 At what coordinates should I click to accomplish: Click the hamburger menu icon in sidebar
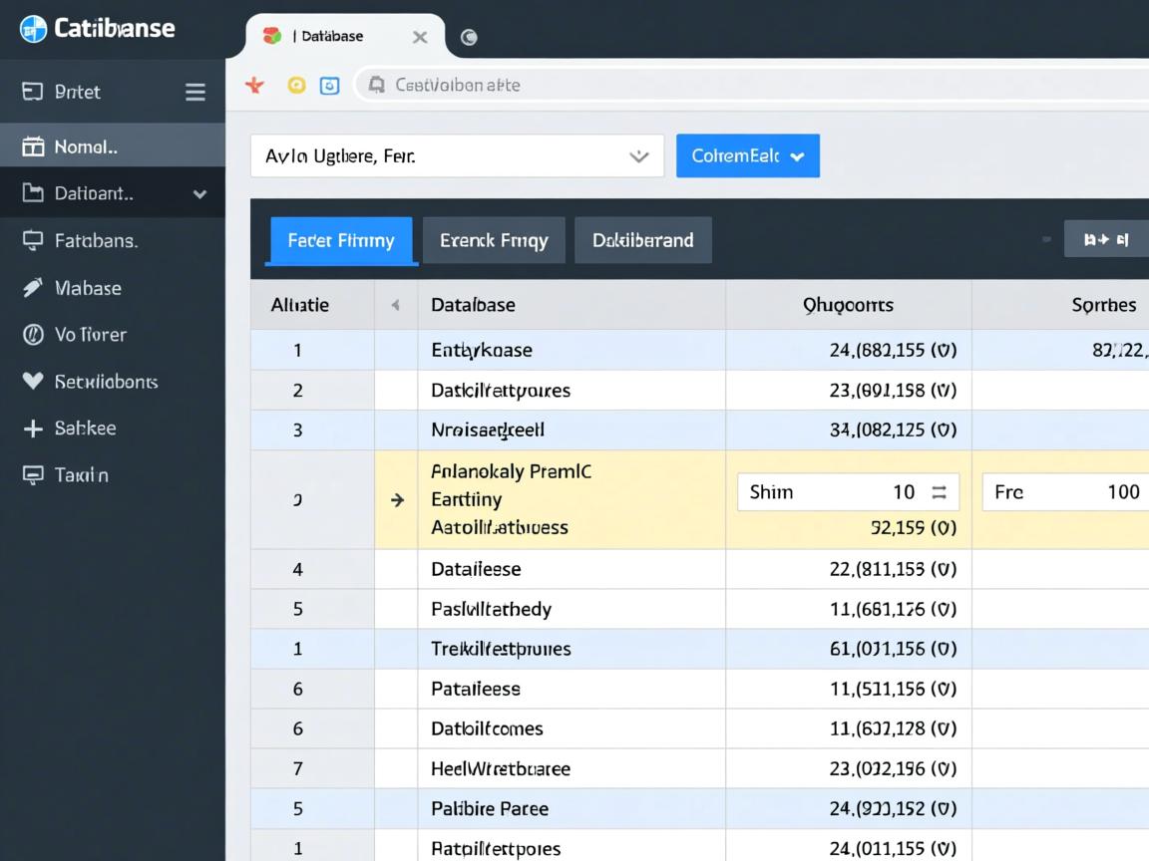(x=195, y=92)
